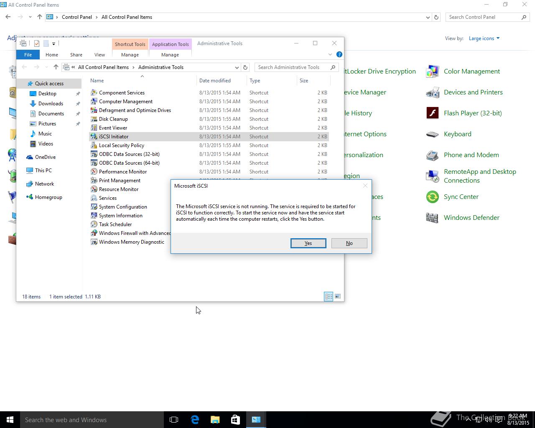This screenshot has height=428, width=535.
Task: Close the Microsoft iSCSI dialog
Action: (365, 186)
